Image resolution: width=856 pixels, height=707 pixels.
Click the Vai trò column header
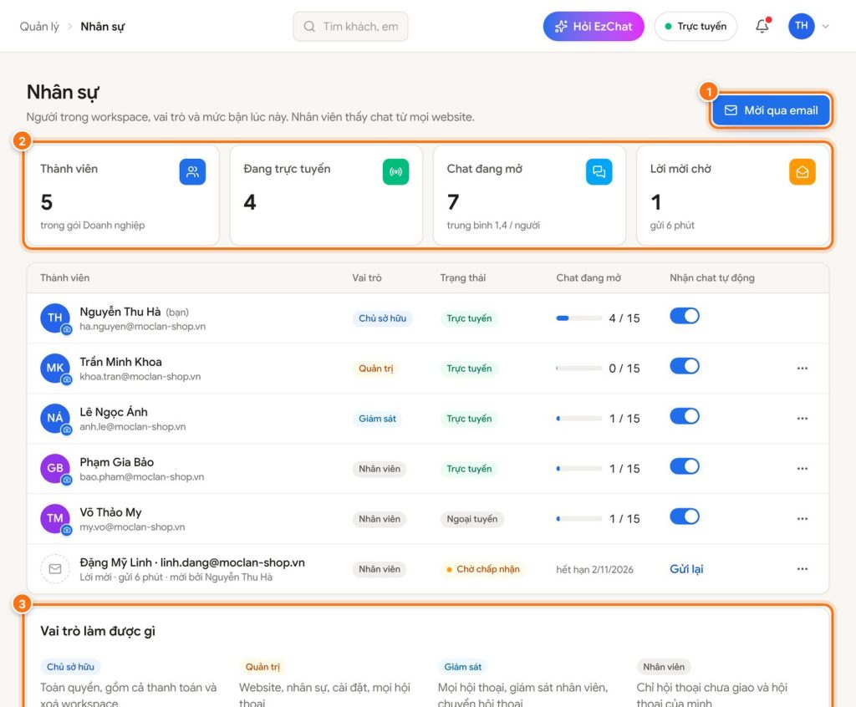[367, 278]
